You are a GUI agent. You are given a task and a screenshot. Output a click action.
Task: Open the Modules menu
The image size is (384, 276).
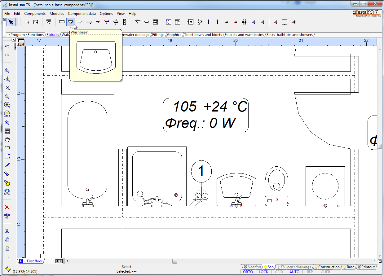click(x=57, y=14)
